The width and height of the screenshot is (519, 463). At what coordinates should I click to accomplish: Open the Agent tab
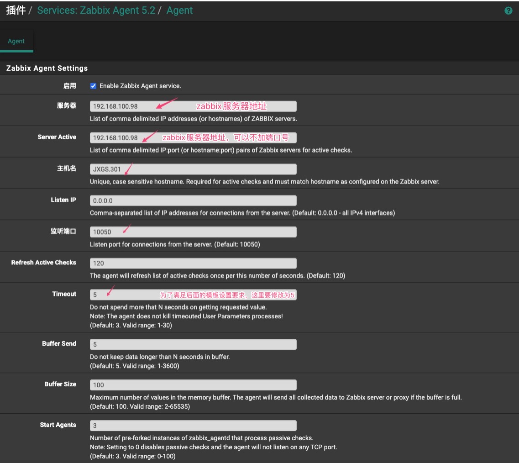click(x=16, y=41)
